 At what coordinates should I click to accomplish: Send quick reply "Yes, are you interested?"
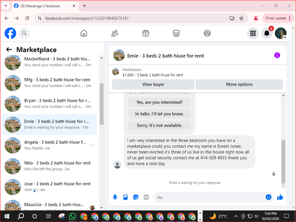click(159, 102)
